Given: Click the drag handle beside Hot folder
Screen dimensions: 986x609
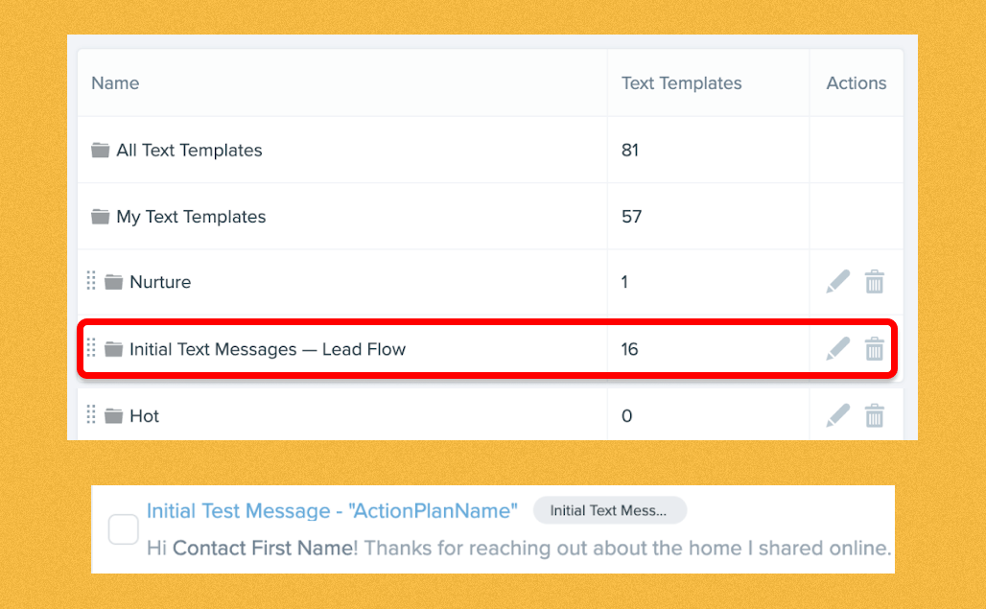Looking at the screenshot, I should [x=92, y=415].
